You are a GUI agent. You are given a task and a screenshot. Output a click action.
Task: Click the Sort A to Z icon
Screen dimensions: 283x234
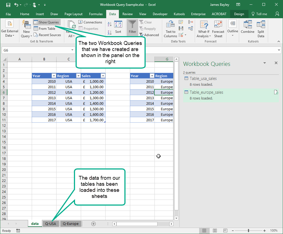[x=110, y=25]
